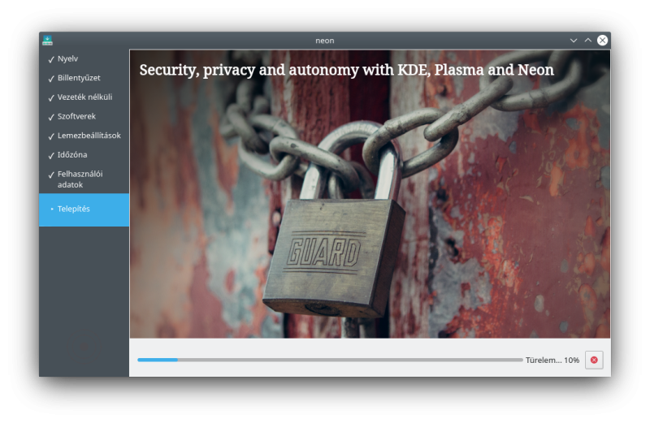650x423 pixels.
Task: Select the Nyelv step
Action: coord(84,58)
